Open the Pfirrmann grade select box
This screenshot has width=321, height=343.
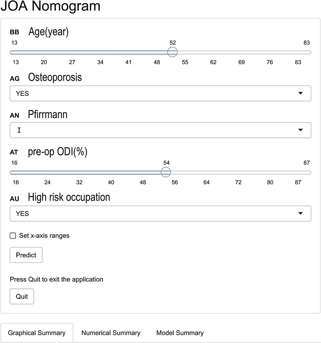click(160, 130)
